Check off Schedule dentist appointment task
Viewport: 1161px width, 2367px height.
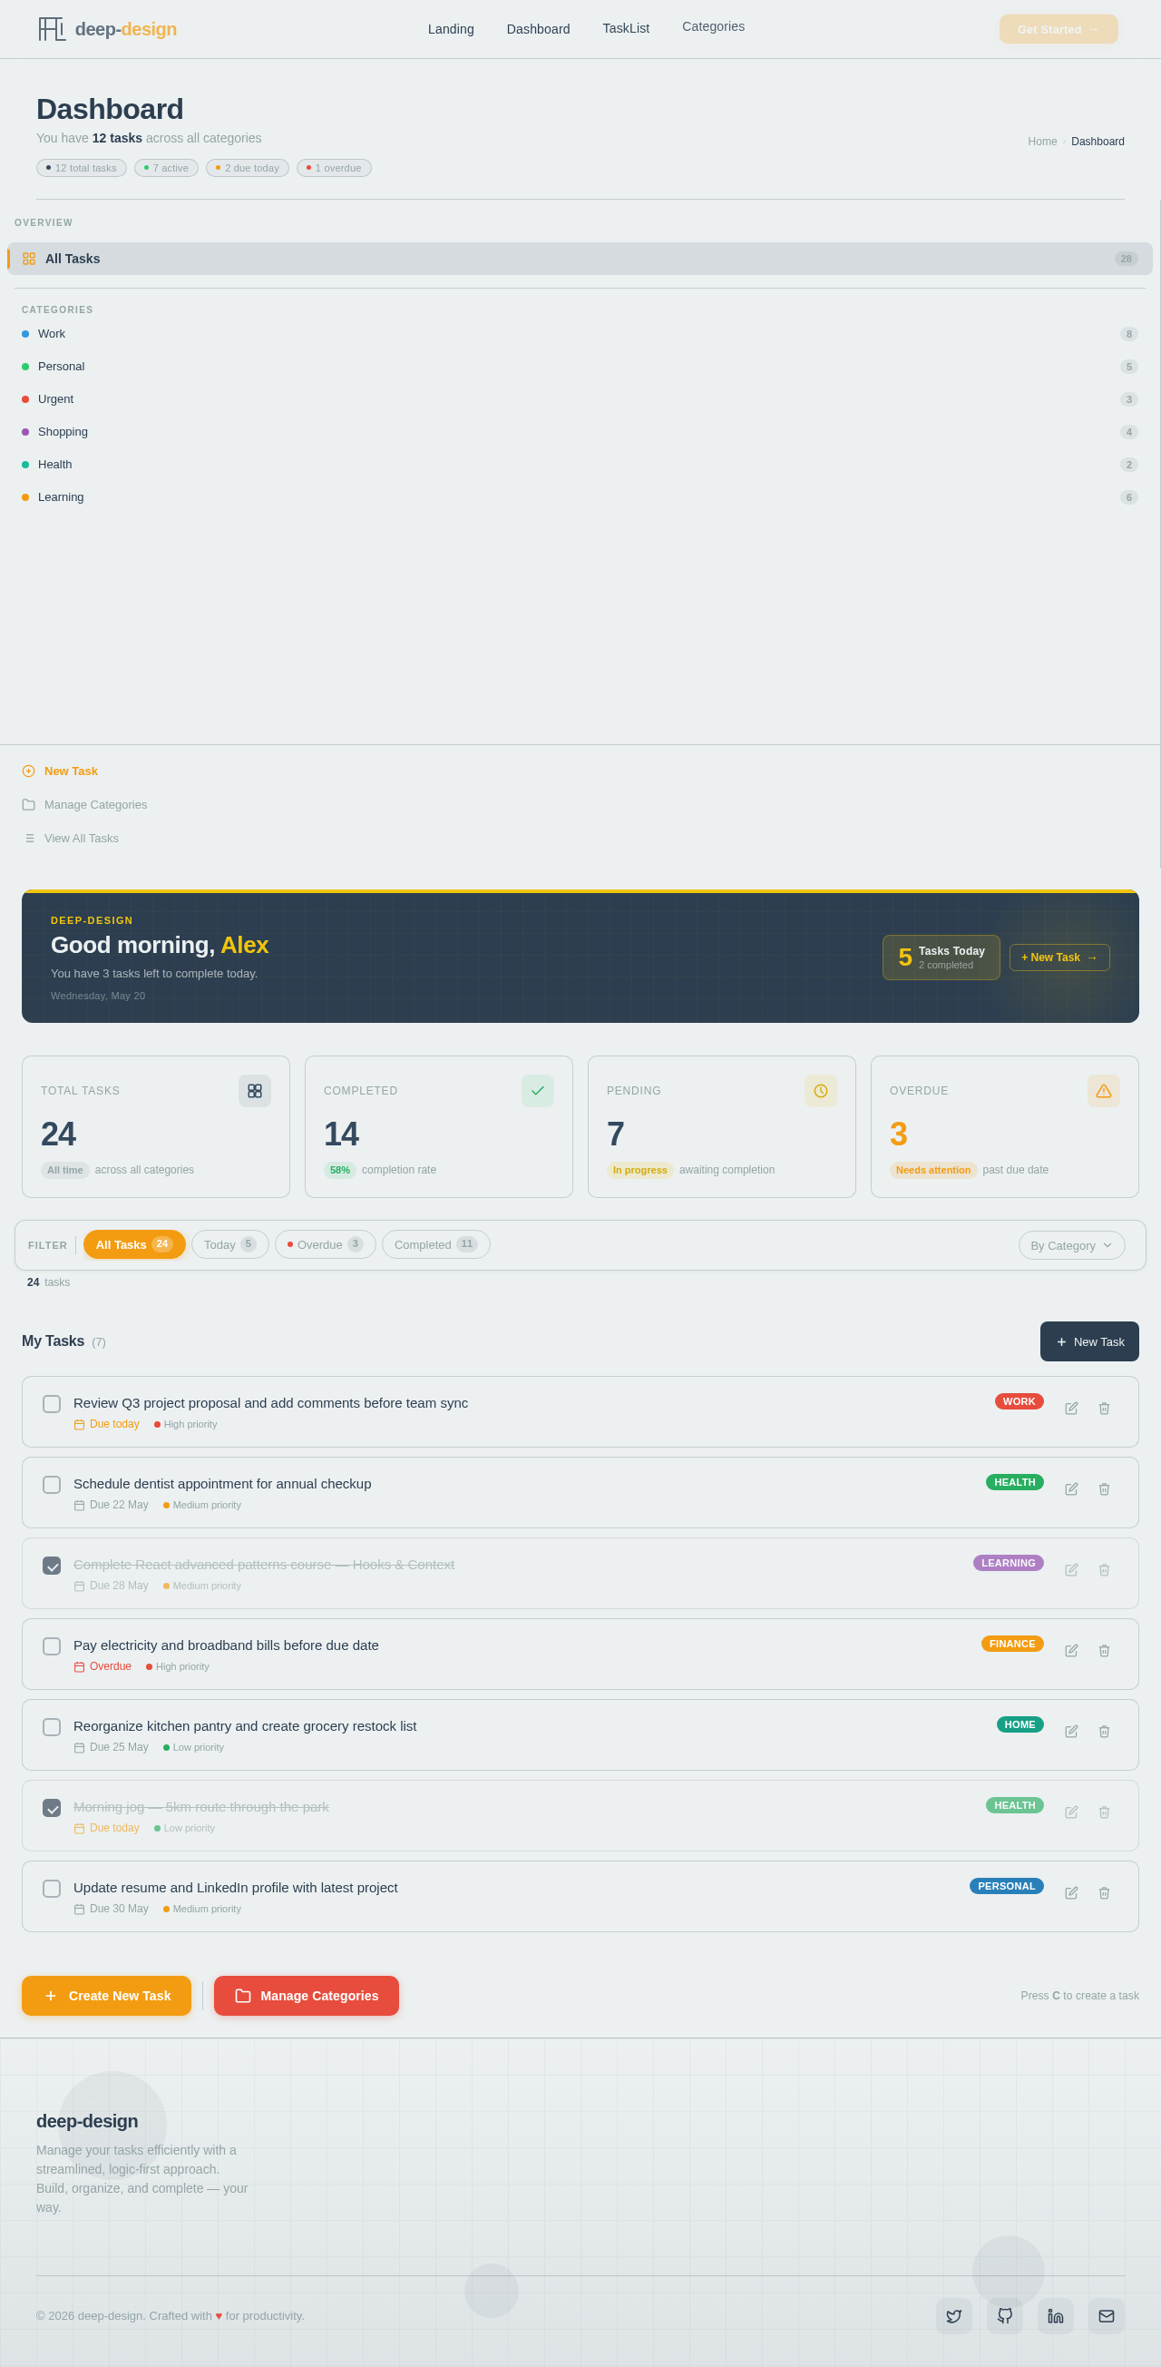click(x=53, y=1485)
